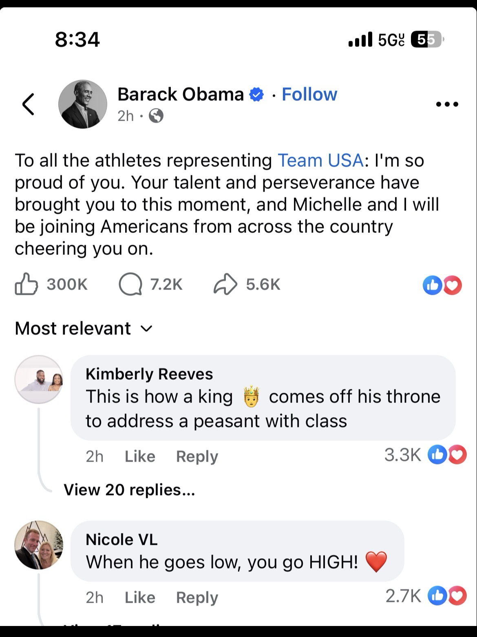Open the Team USA link
Image resolution: width=477 pixels, height=637 pixels.
(x=320, y=160)
